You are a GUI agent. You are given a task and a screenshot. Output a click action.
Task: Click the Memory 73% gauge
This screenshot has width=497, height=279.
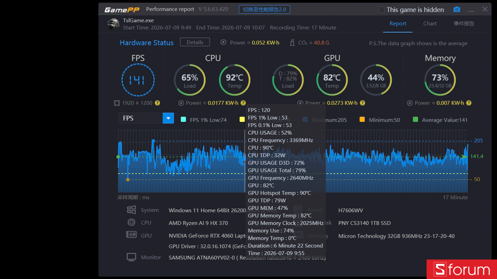click(440, 80)
